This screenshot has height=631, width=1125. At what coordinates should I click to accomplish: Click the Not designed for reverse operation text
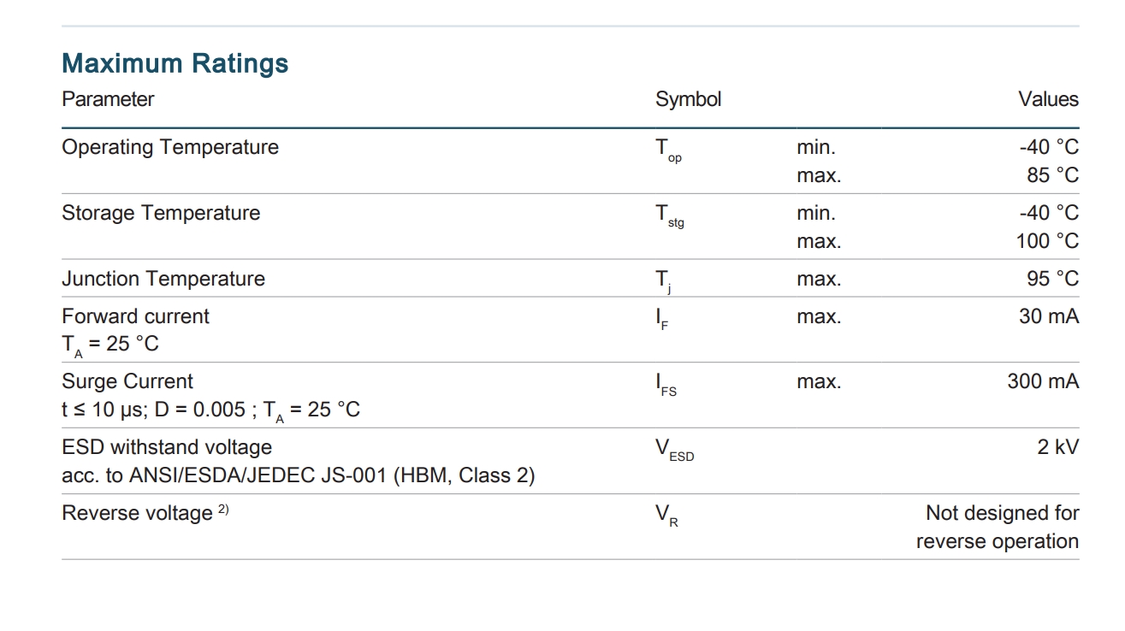tap(998, 527)
